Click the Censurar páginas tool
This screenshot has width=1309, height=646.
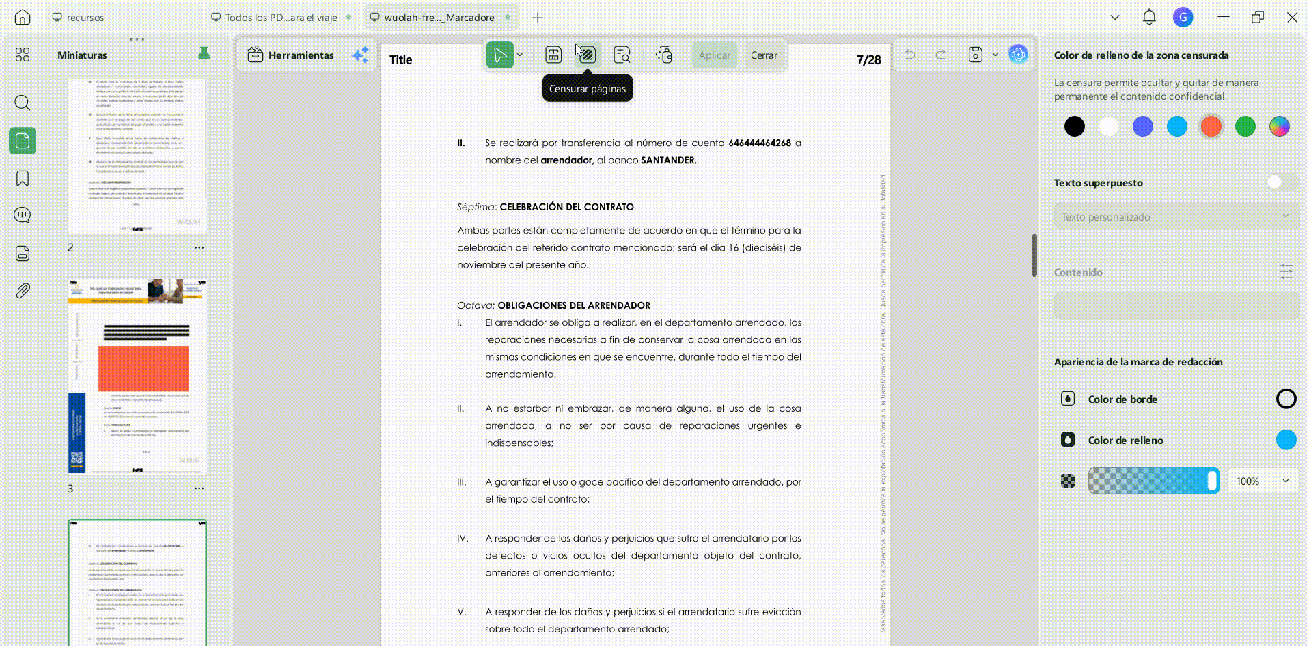587,55
